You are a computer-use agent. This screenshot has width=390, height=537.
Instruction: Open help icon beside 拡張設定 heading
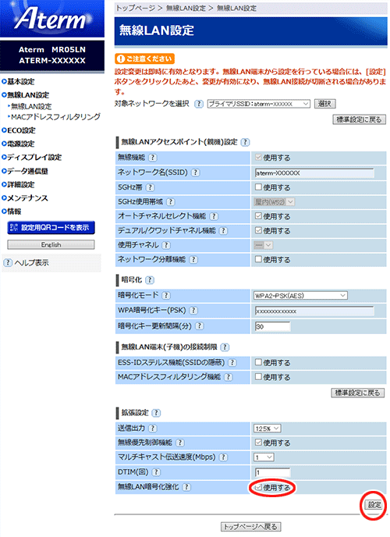click(156, 413)
